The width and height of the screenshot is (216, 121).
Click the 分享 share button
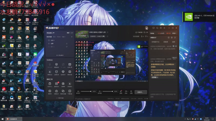pos(146,32)
